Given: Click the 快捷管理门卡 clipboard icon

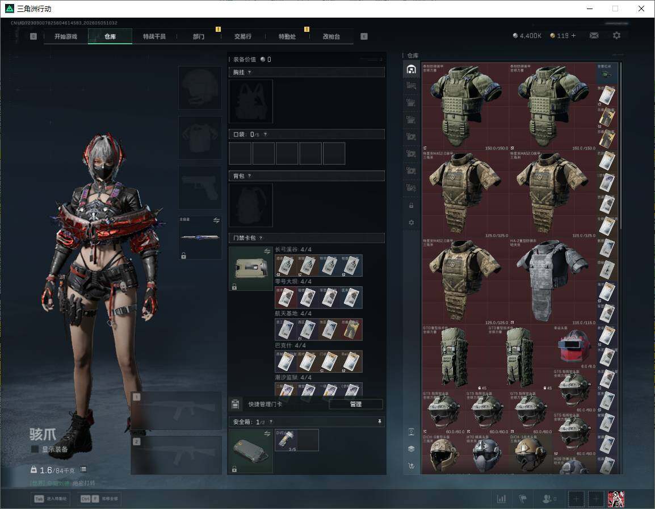Looking at the screenshot, I should point(235,404).
